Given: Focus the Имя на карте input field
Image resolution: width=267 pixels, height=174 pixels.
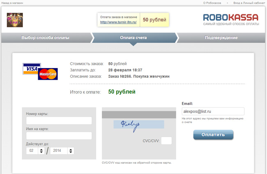Looking at the screenshot, I should tap(59, 136).
